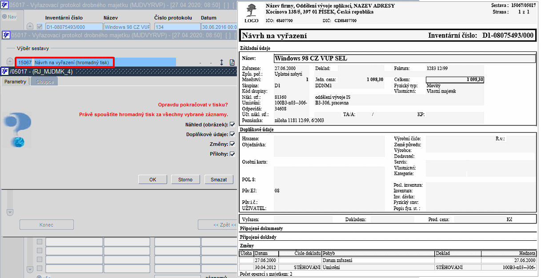Click the scroll-up arrow beside report 15067

coord(10,62)
